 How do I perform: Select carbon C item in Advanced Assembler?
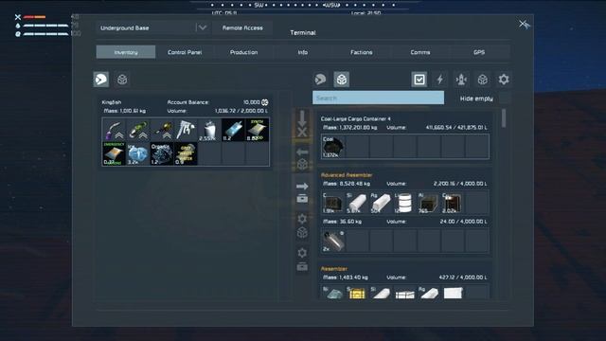tap(333, 203)
